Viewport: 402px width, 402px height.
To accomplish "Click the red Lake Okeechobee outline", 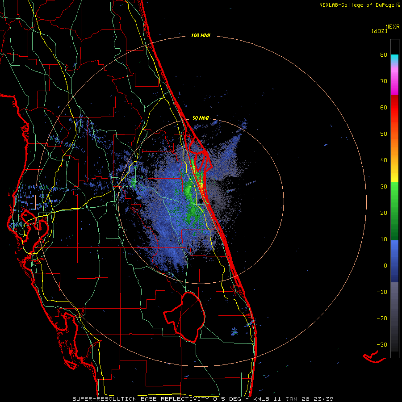I will tap(184, 317).
